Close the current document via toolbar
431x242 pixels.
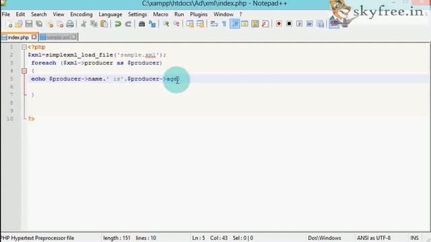click(50, 24)
